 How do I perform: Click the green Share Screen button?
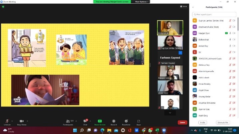(100, 122)
